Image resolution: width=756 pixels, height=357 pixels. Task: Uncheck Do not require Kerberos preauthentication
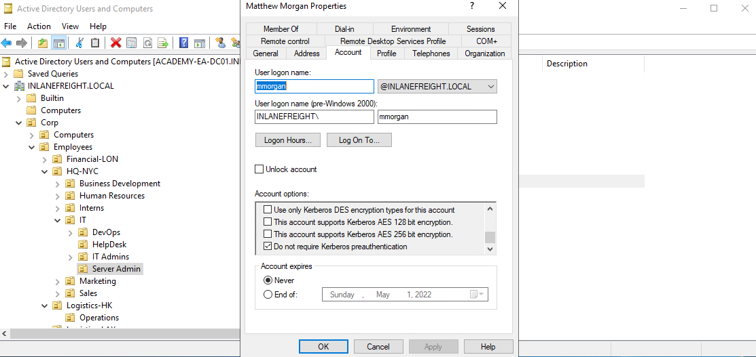(x=268, y=247)
